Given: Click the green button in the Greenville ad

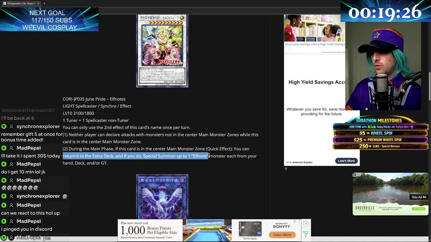Looking at the screenshot, I should 419,209.
